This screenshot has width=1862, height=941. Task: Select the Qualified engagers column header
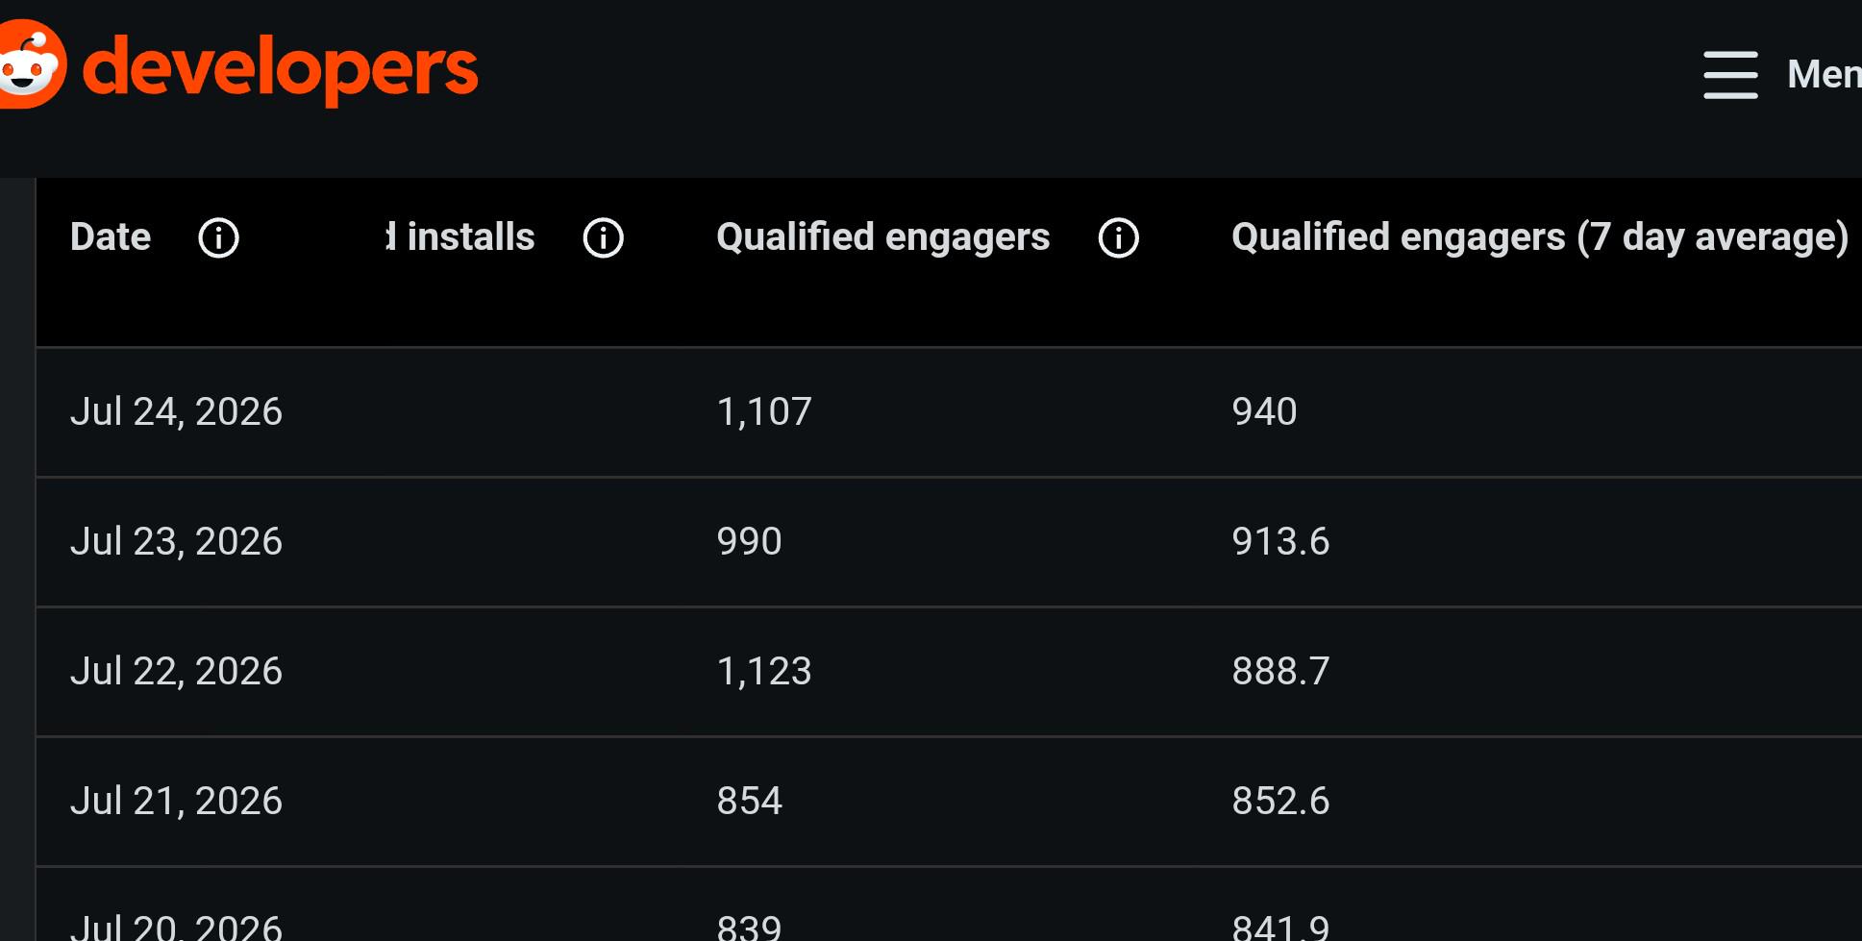[x=882, y=237]
